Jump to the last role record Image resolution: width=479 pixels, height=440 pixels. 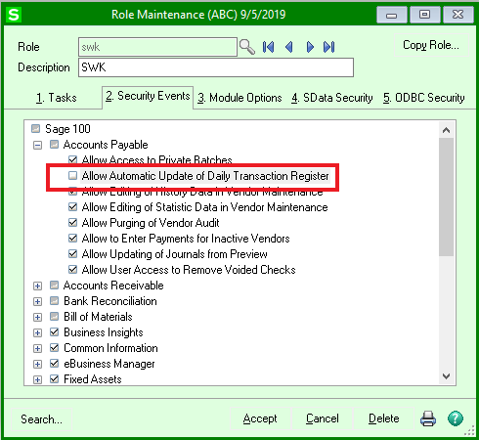click(329, 47)
